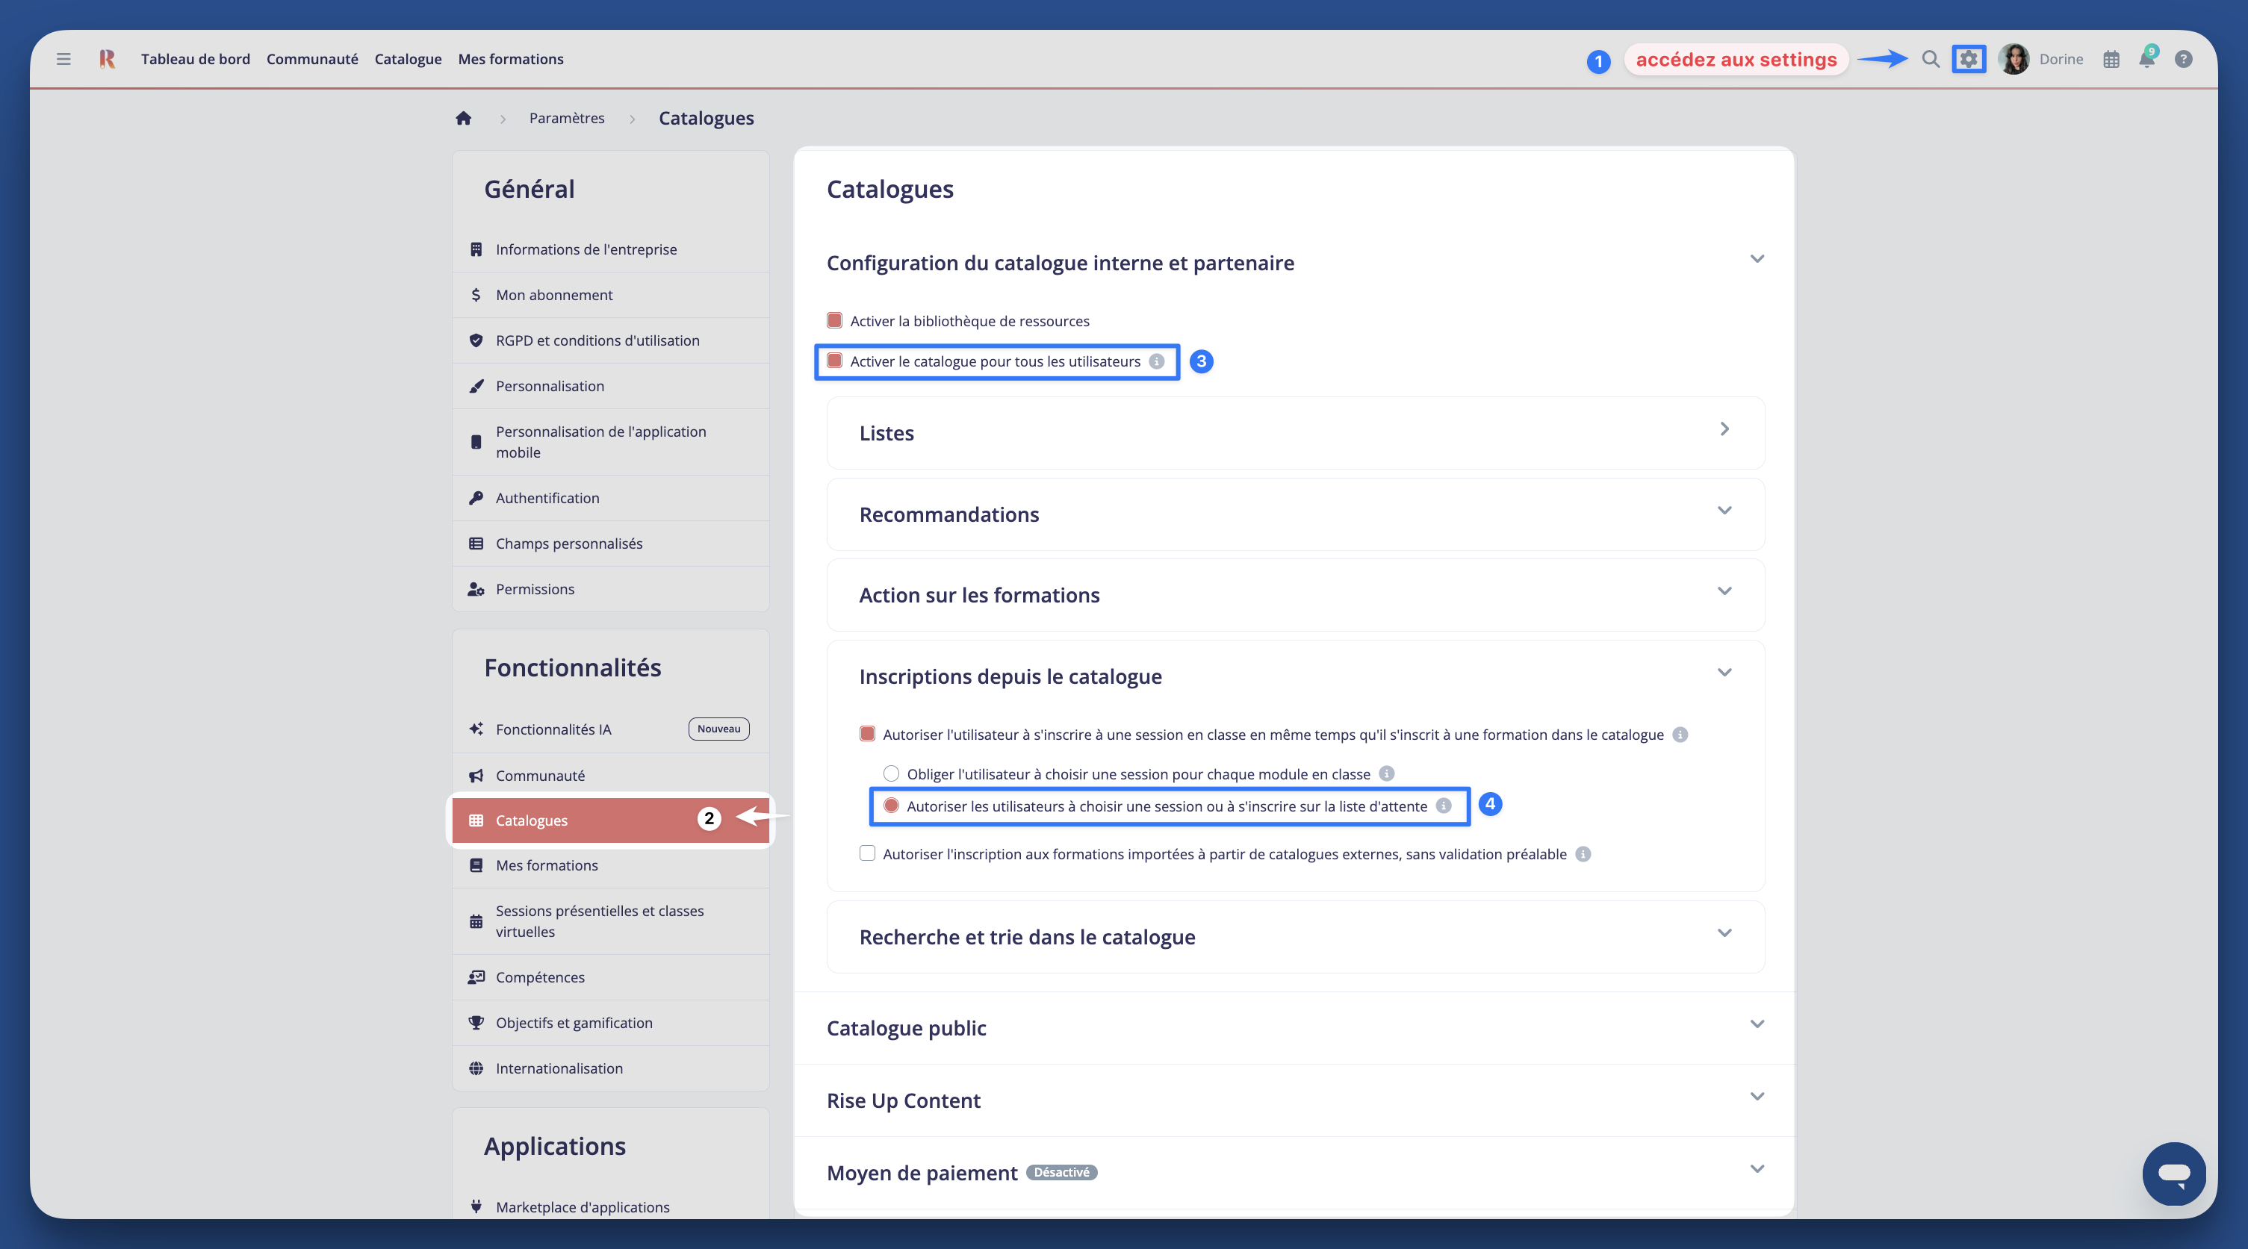Viewport: 2248px width, 1249px height.
Task: Click the Communauté megaphone icon
Action: (x=476, y=776)
